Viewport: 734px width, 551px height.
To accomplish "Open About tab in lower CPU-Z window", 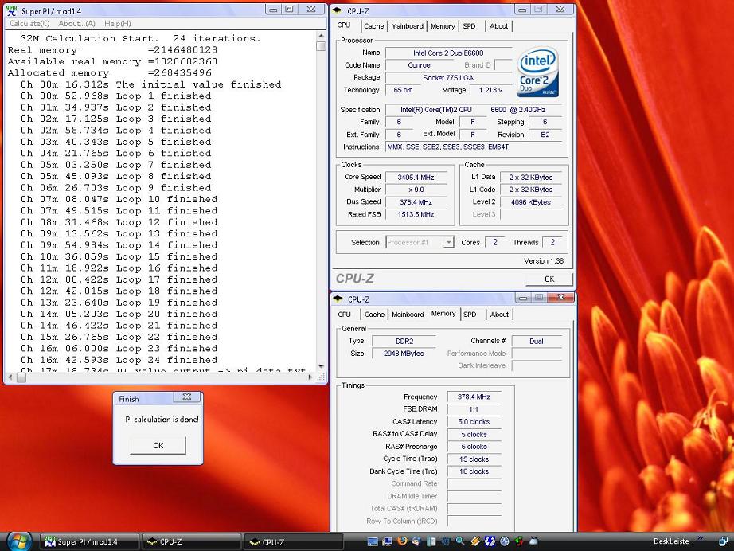I will coord(499,315).
